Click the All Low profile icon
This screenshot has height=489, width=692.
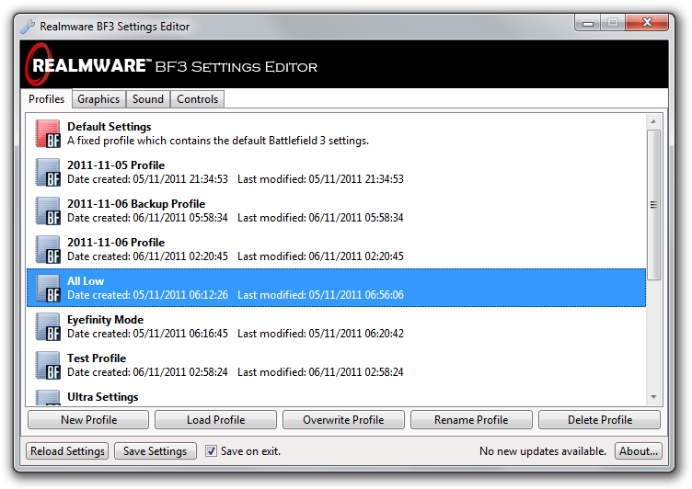[x=48, y=288]
